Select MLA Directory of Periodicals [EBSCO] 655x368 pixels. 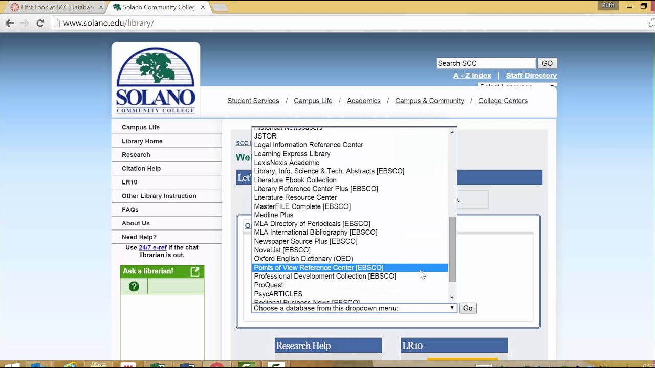pyautogui.click(x=350, y=224)
